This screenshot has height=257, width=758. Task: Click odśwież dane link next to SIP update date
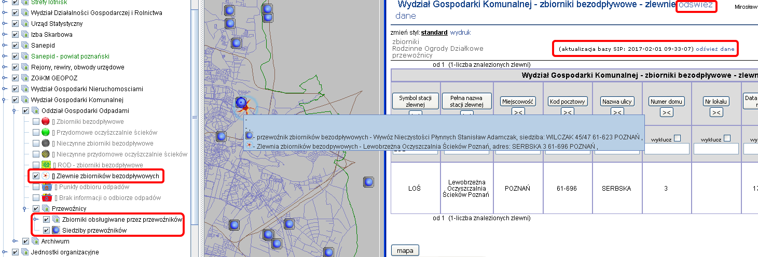(x=715, y=49)
